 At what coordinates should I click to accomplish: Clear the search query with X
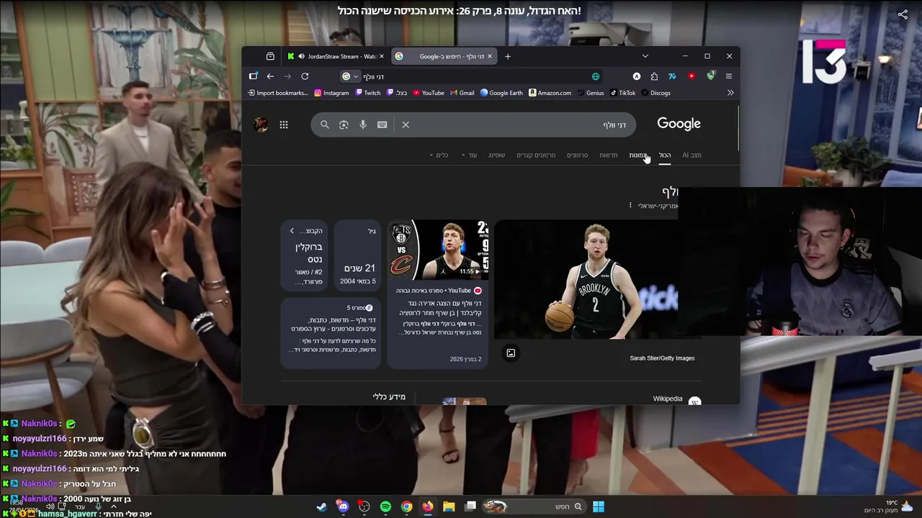tap(406, 124)
